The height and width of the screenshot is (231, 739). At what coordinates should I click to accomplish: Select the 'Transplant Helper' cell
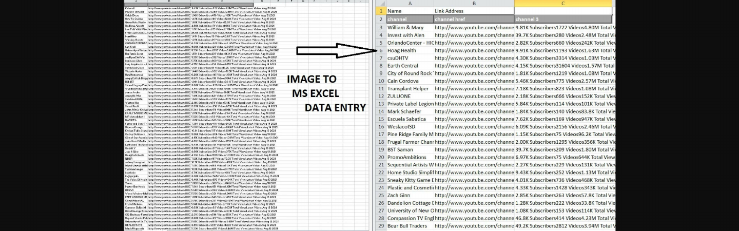[x=410, y=88]
